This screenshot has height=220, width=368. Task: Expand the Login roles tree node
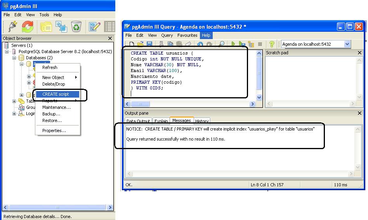14,113
